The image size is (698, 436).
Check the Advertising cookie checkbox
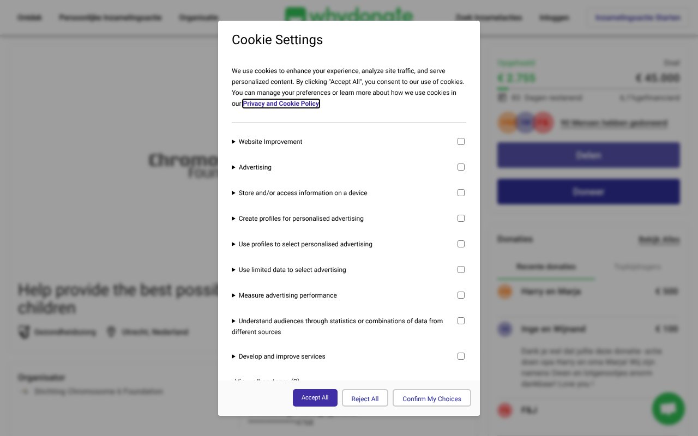pyautogui.click(x=461, y=167)
